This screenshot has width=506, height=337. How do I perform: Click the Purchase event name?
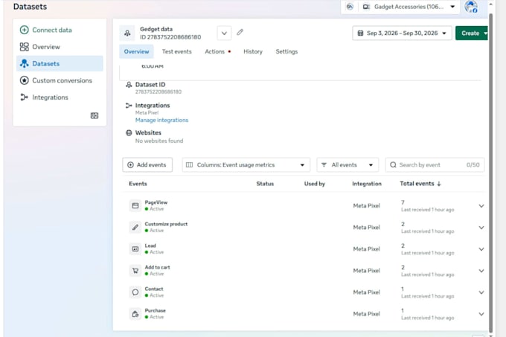[x=155, y=310]
